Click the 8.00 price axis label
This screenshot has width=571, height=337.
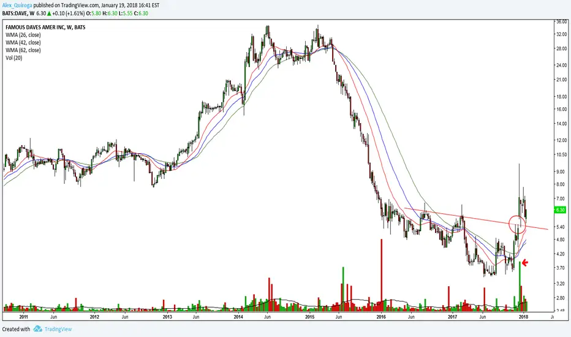[x=561, y=184]
